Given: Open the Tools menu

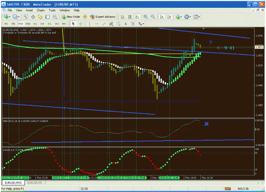Looking at the screenshot, I should [52, 10].
